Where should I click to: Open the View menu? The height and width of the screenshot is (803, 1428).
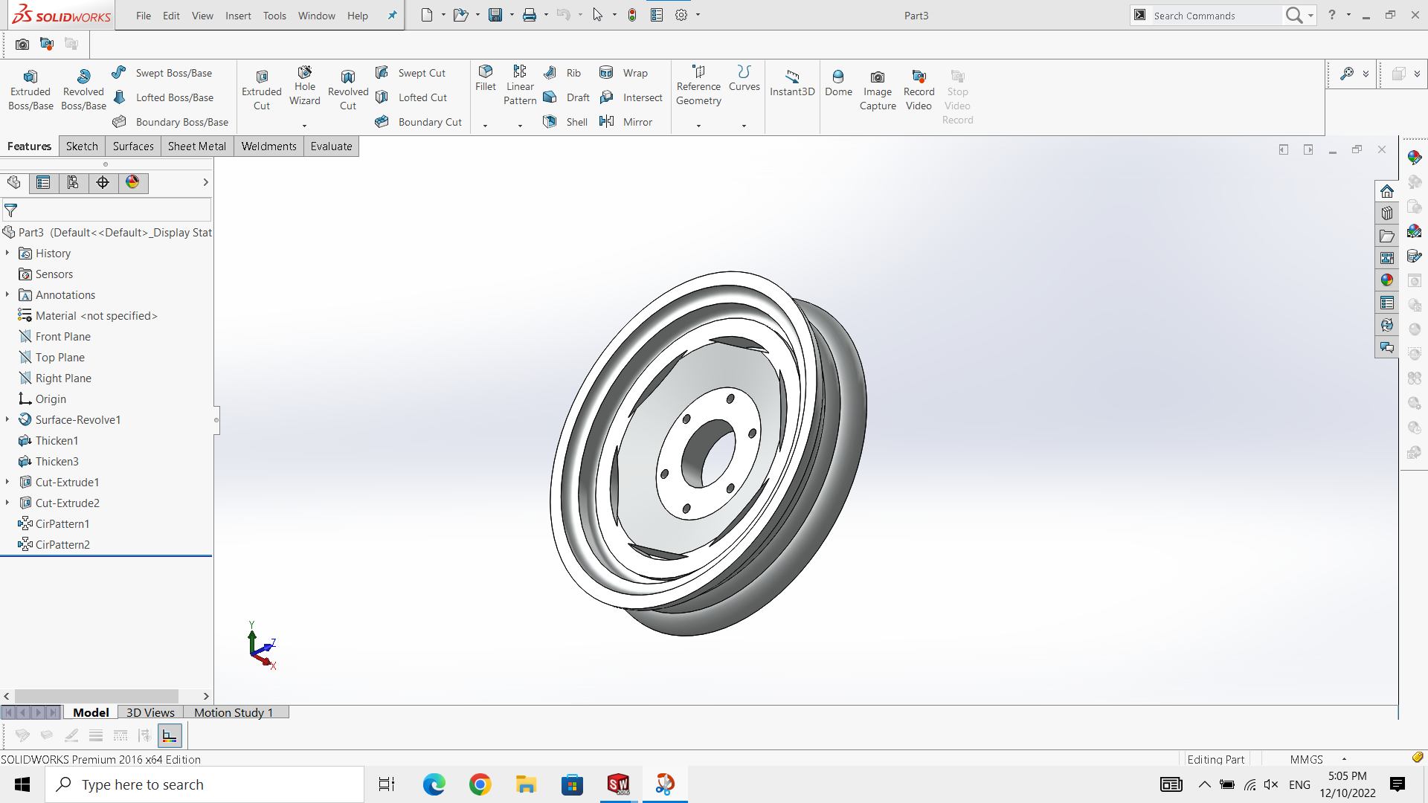[202, 16]
